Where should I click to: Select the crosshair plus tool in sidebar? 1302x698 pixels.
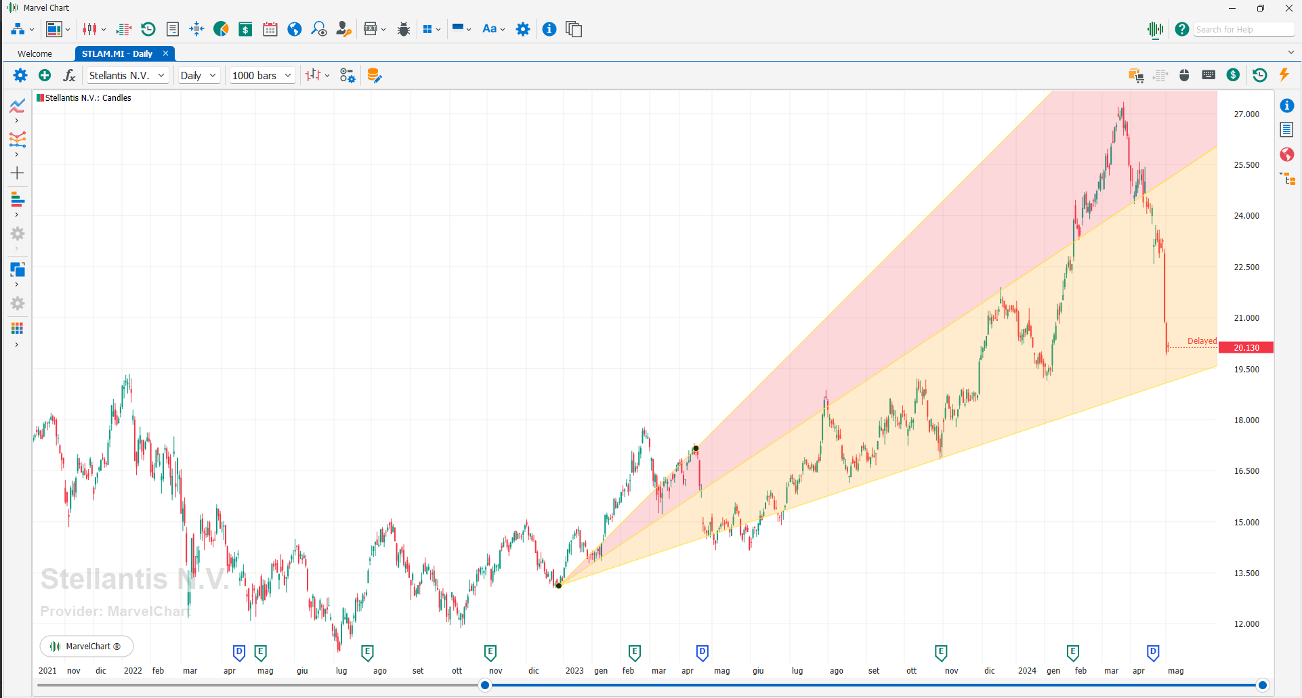tap(18, 173)
